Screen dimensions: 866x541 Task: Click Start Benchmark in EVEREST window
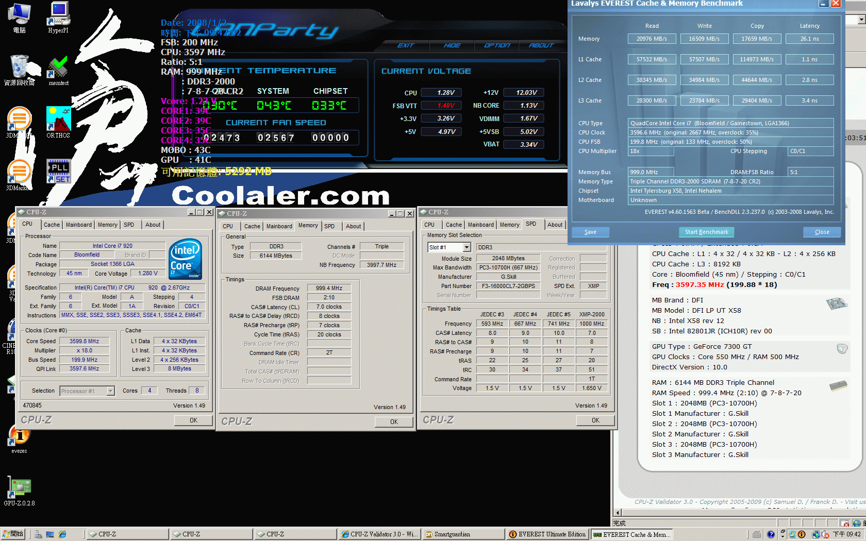(707, 232)
